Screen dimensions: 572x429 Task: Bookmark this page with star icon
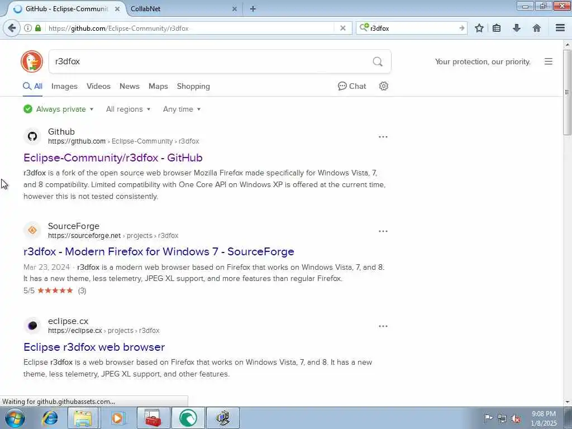coord(479,28)
